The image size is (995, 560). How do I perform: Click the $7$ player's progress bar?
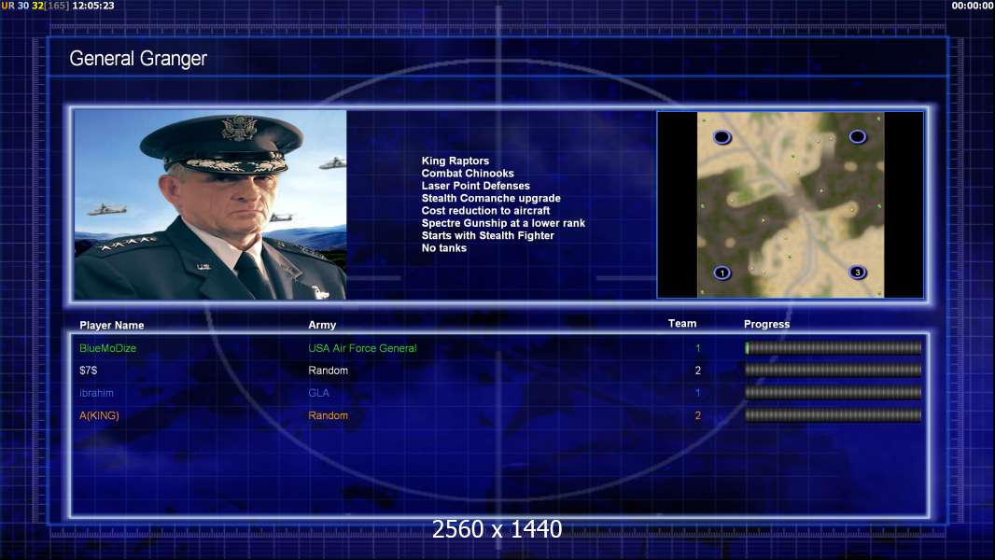tap(834, 370)
